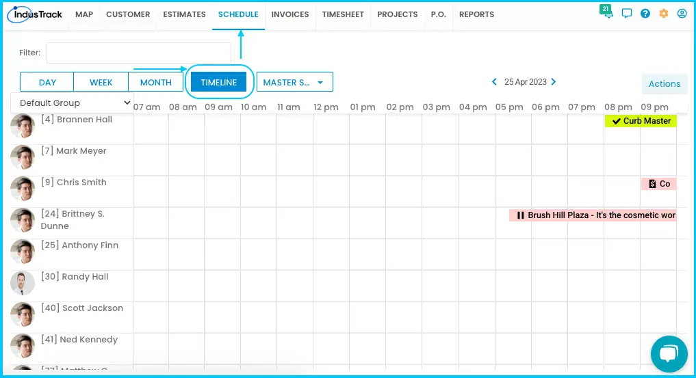The width and height of the screenshot is (696, 378).
Task: Click the pause icon on Brush Hill Plaza
Action: coord(520,215)
